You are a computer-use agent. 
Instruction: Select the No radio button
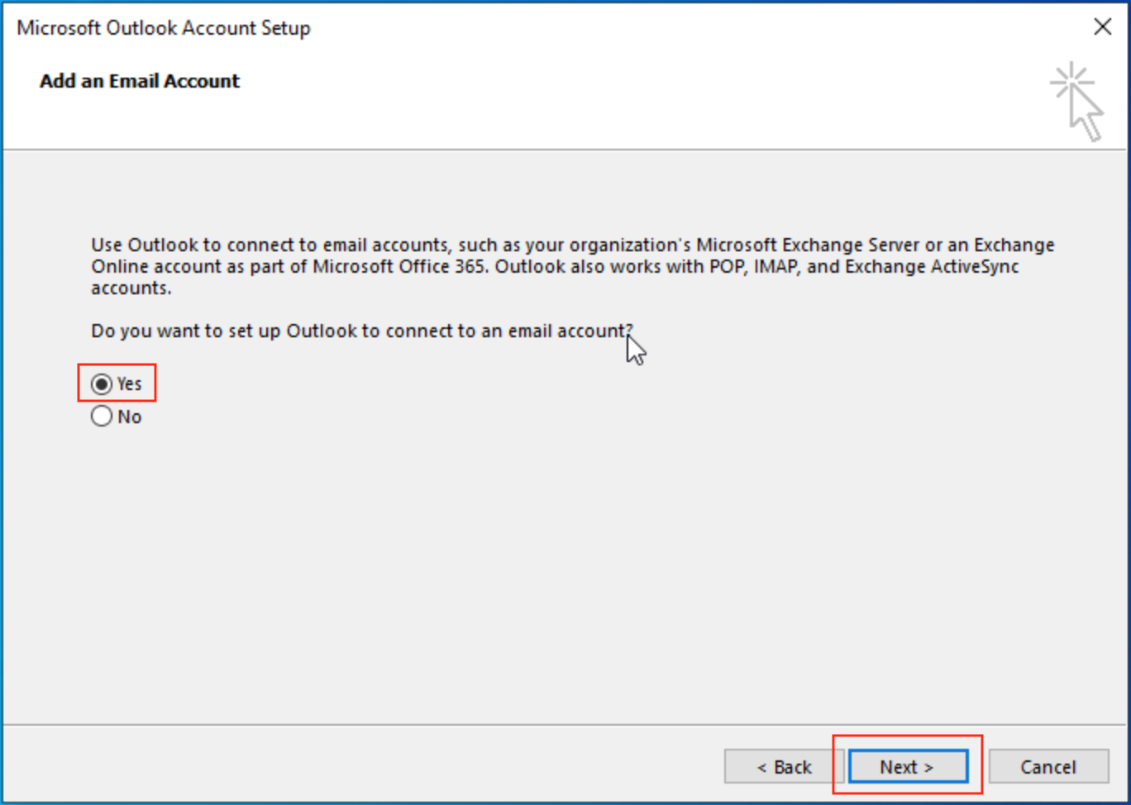tap(102, 417)
